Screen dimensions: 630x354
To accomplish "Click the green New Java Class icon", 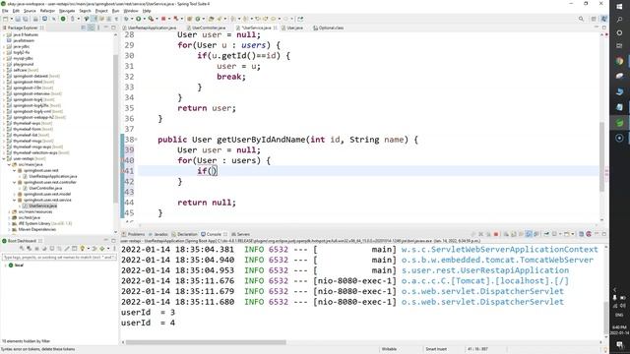I will coord(198,19).
